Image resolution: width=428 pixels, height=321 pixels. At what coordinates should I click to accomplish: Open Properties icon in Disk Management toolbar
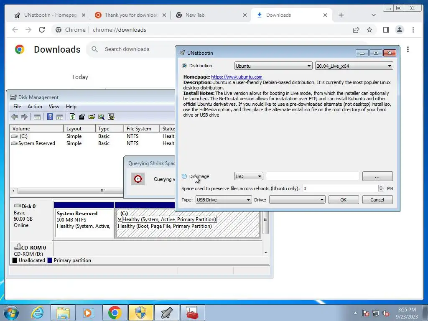point(82,117)
